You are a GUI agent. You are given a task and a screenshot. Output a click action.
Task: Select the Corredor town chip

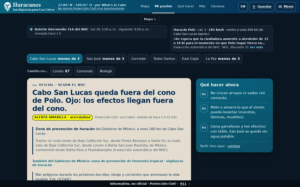(139, 59)
